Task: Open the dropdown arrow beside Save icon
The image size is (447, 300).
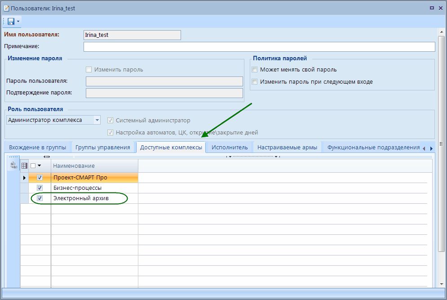Action: (x=18, y=22)
